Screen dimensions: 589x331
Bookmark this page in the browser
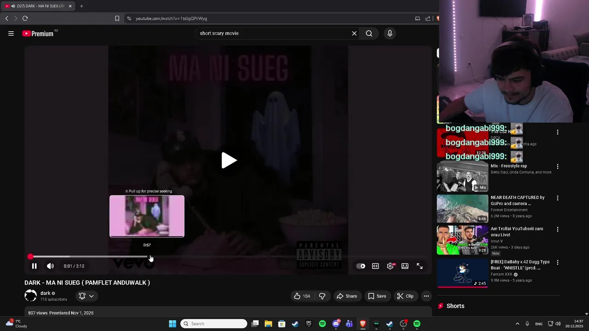(117, 18)
